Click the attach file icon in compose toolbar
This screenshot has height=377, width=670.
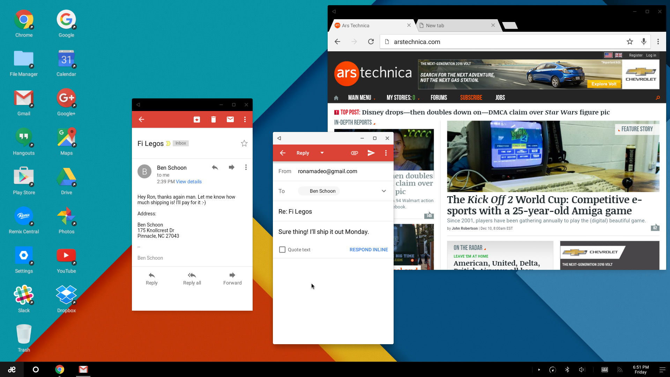tap(354, 153)
